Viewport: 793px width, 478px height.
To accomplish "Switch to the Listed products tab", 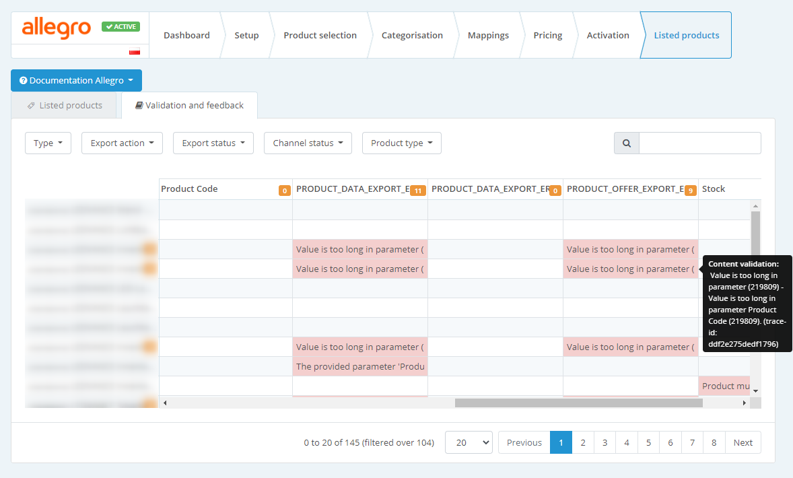I will [65, 106].
